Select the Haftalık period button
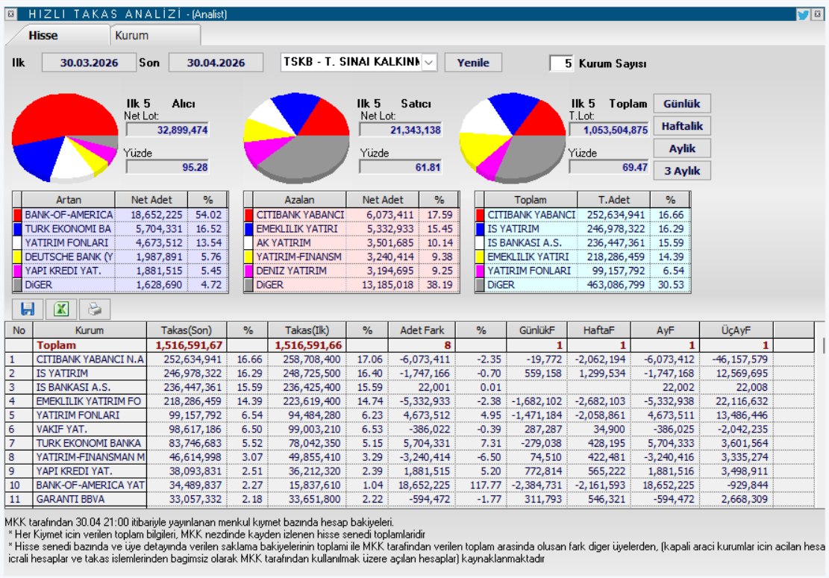 click(x=681, y=126)
